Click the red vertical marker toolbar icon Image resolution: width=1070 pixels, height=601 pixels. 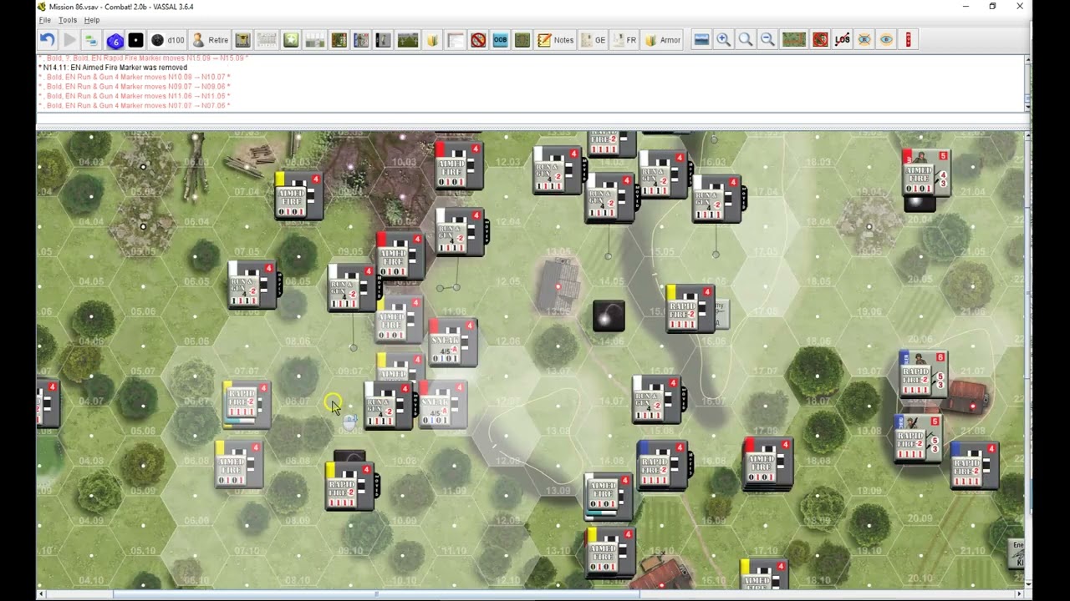(x=908, y=40)
